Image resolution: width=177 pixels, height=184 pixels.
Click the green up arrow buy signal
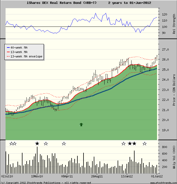pyautogui.click(x=81, y=125)
